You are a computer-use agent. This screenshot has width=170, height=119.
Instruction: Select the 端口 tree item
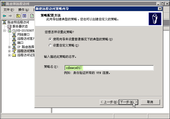[20, 43]
